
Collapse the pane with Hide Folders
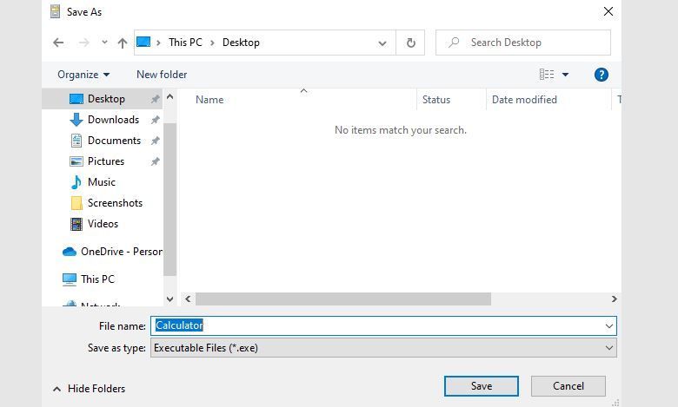[x=89, y=389]
